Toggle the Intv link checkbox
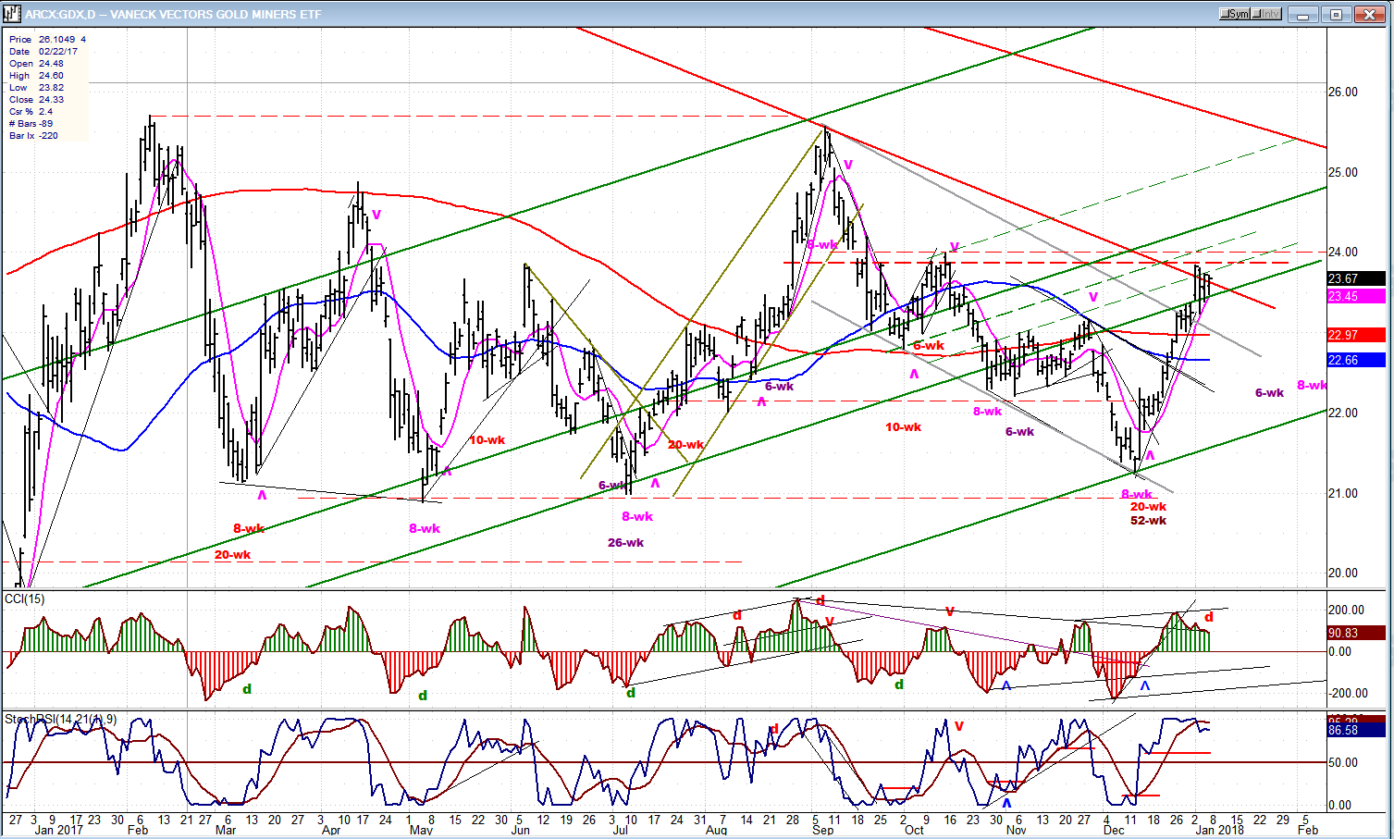1394x839 pixels. pos(1265,14)
